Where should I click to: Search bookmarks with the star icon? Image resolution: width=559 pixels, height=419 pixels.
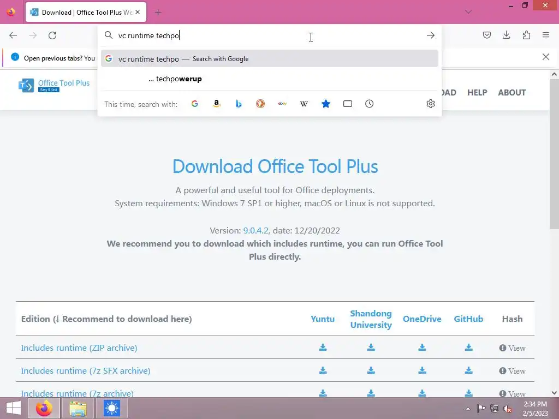(326, 104)
